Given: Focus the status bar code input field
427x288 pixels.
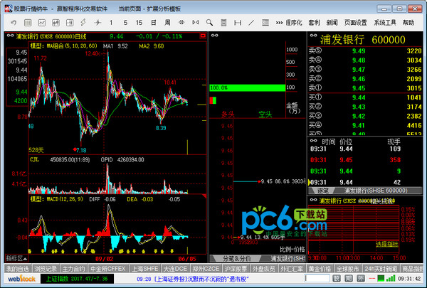Looking at the screenshot, I should (x=317, y=278).
